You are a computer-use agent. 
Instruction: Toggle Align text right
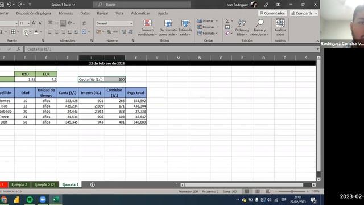63,32
